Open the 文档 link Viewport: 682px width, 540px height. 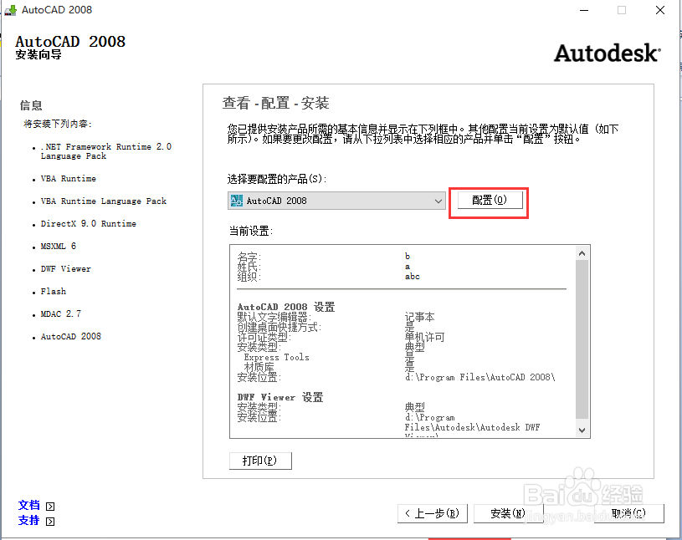click(29, 505)
